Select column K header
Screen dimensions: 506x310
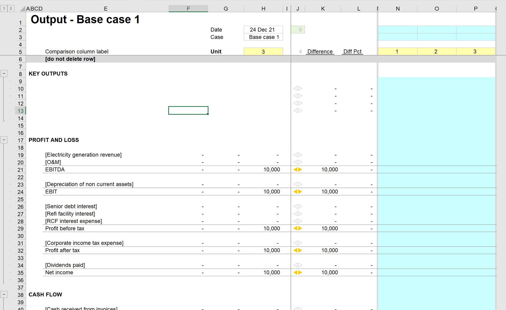click(323, 9)
